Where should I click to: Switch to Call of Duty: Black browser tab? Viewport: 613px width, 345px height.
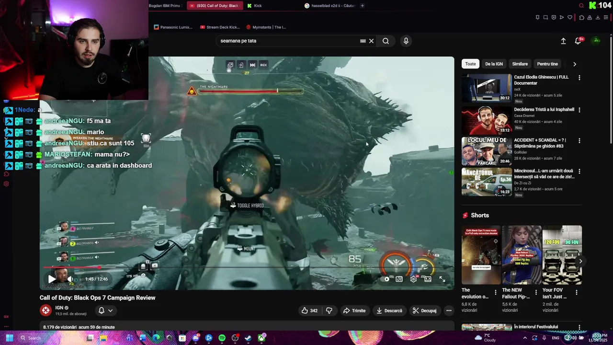215,6
